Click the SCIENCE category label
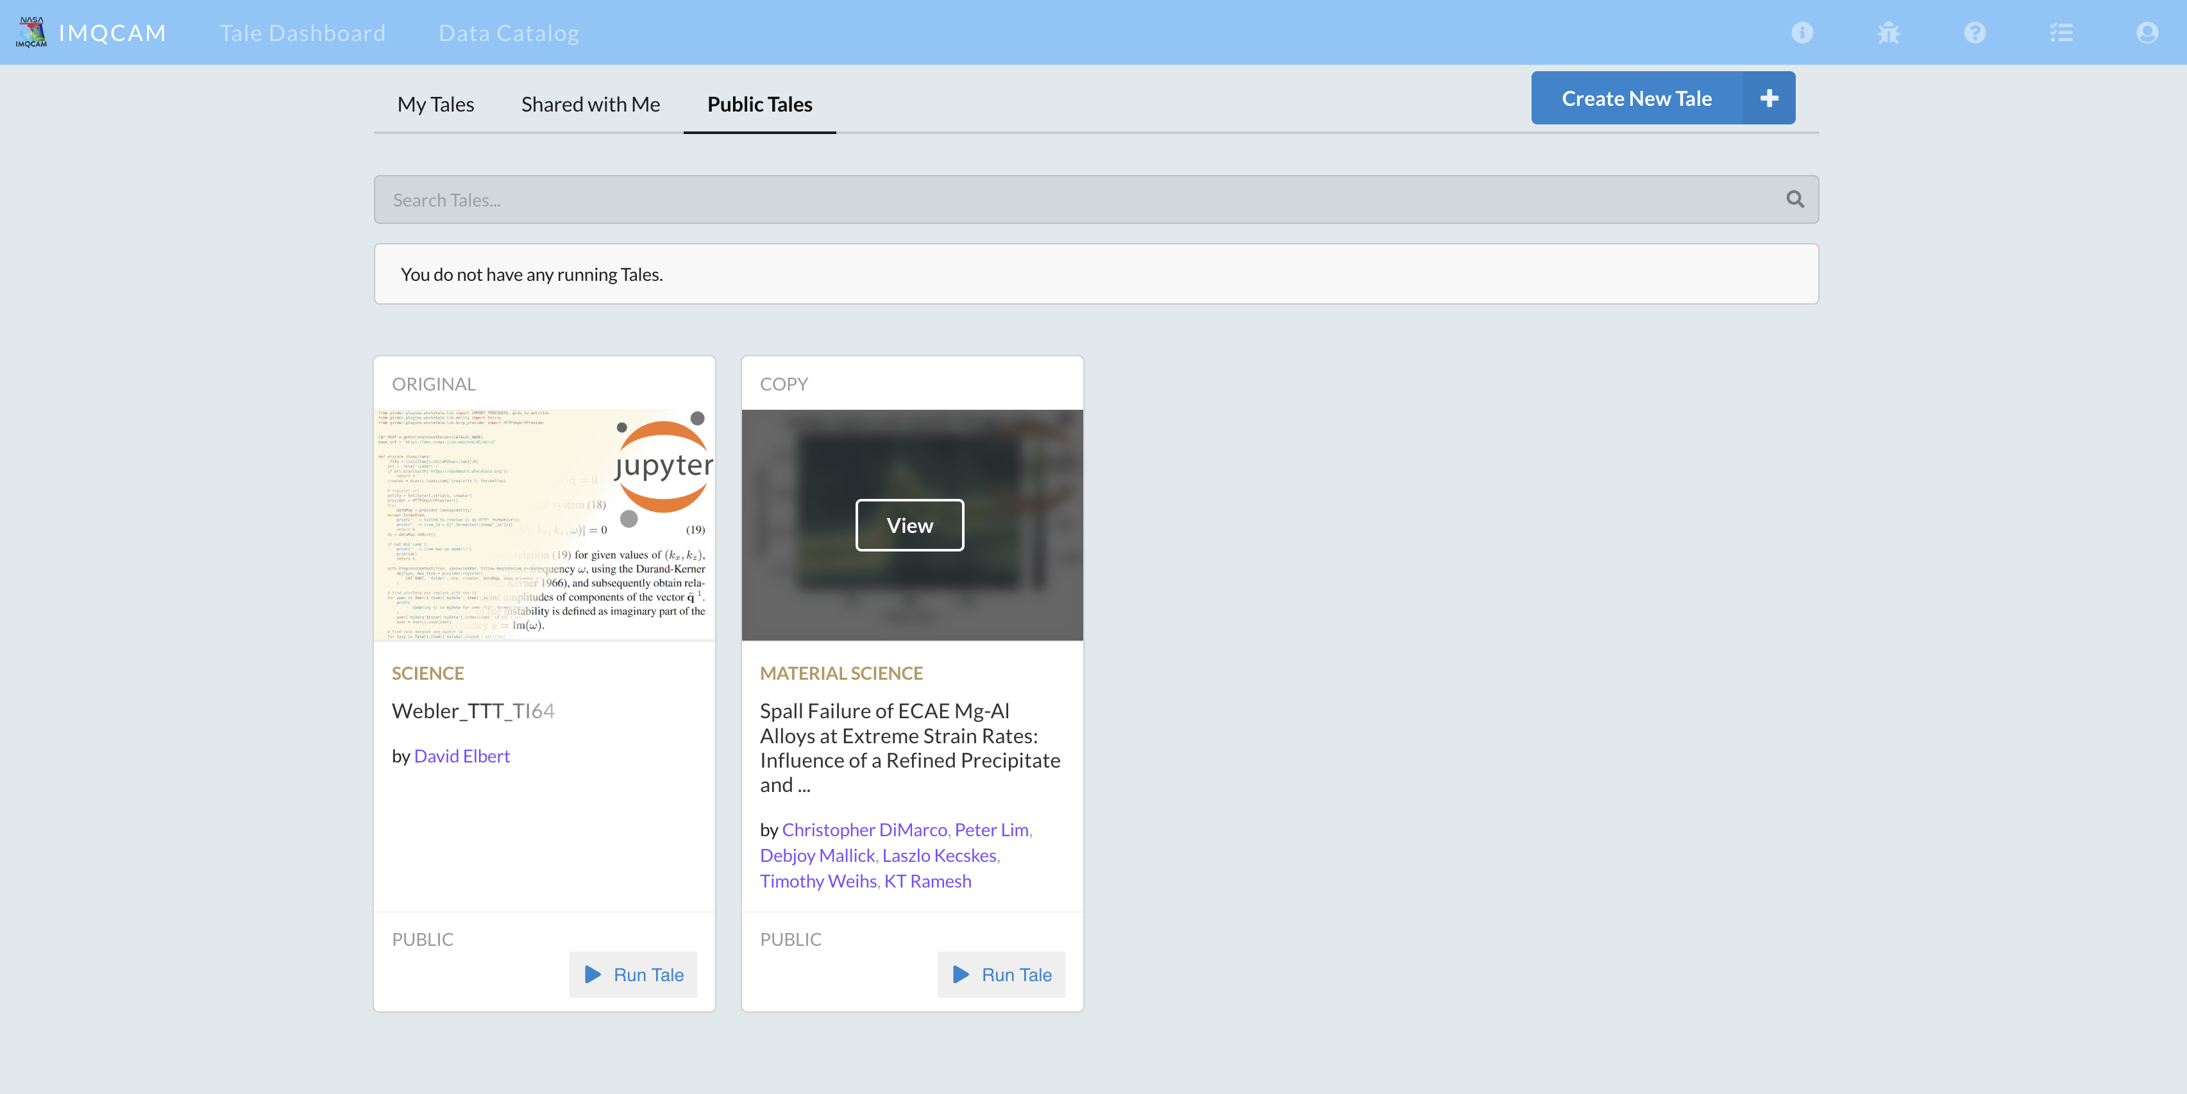Image resolution: width=2187 pixels, height=1094 pixels. coord(427,673)
